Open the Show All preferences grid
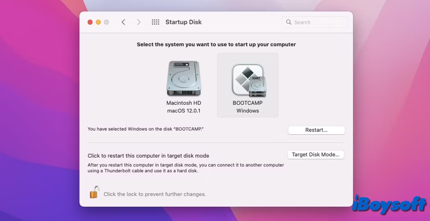 click(155, 22)
